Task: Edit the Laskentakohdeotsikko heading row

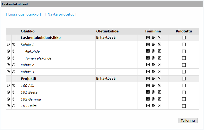Action: click(154, 38)
